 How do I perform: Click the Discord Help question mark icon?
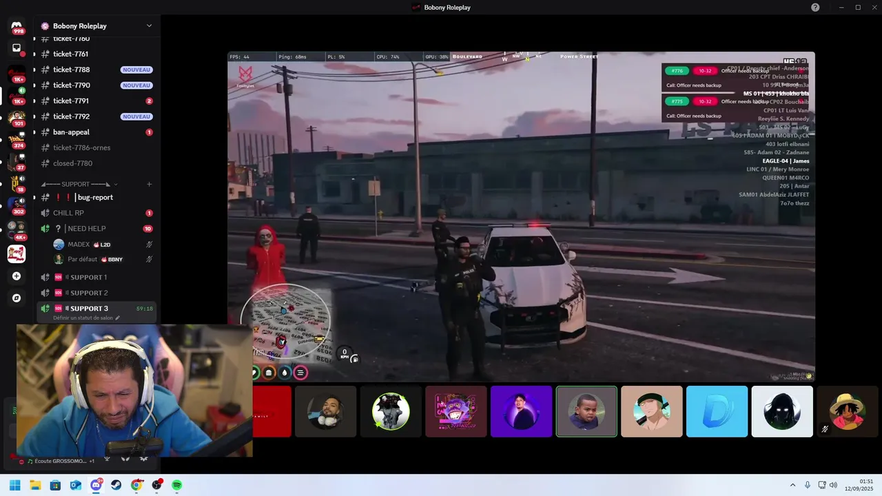pyautogui.click(x=815, y=7)
